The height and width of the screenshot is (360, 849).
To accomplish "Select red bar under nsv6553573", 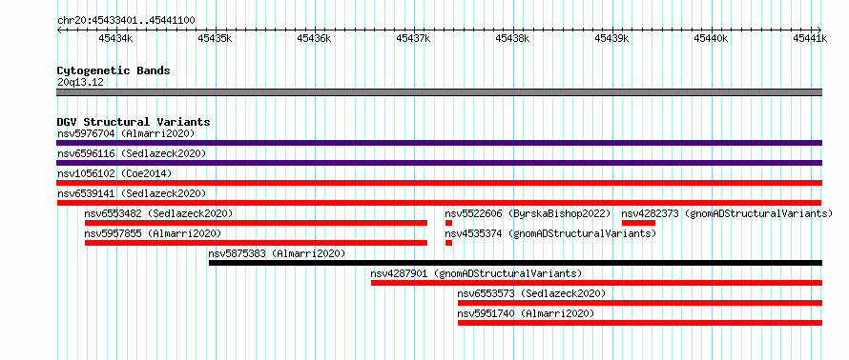I will pyautogui.click(x=640, y=303).
